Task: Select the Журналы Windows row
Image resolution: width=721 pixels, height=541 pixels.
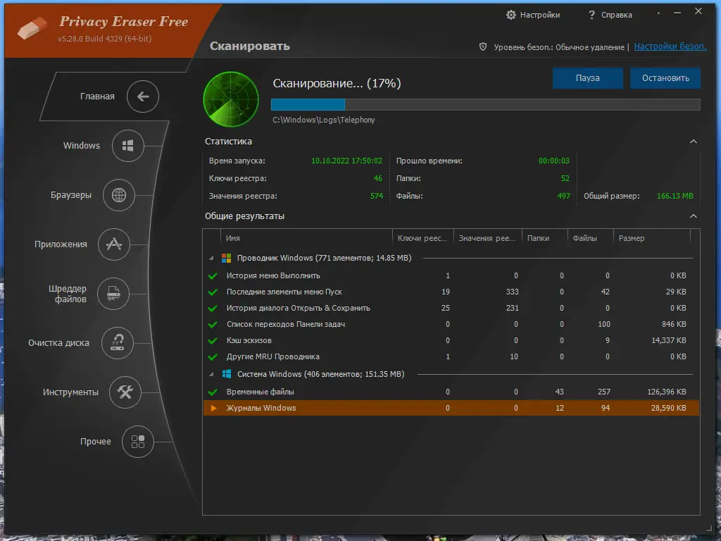Action: pyautogui.click(x=451, y=408)
